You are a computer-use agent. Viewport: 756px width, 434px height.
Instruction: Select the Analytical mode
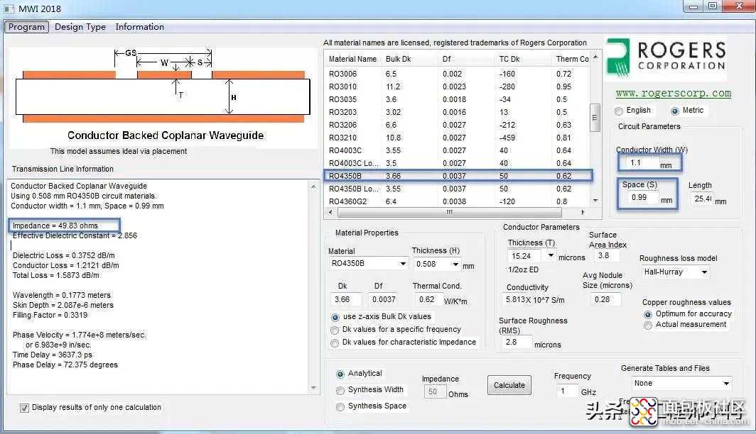pos(340,374)
